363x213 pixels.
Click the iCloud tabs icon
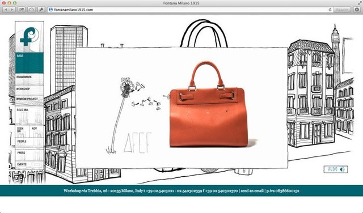[x=31, y=10]
